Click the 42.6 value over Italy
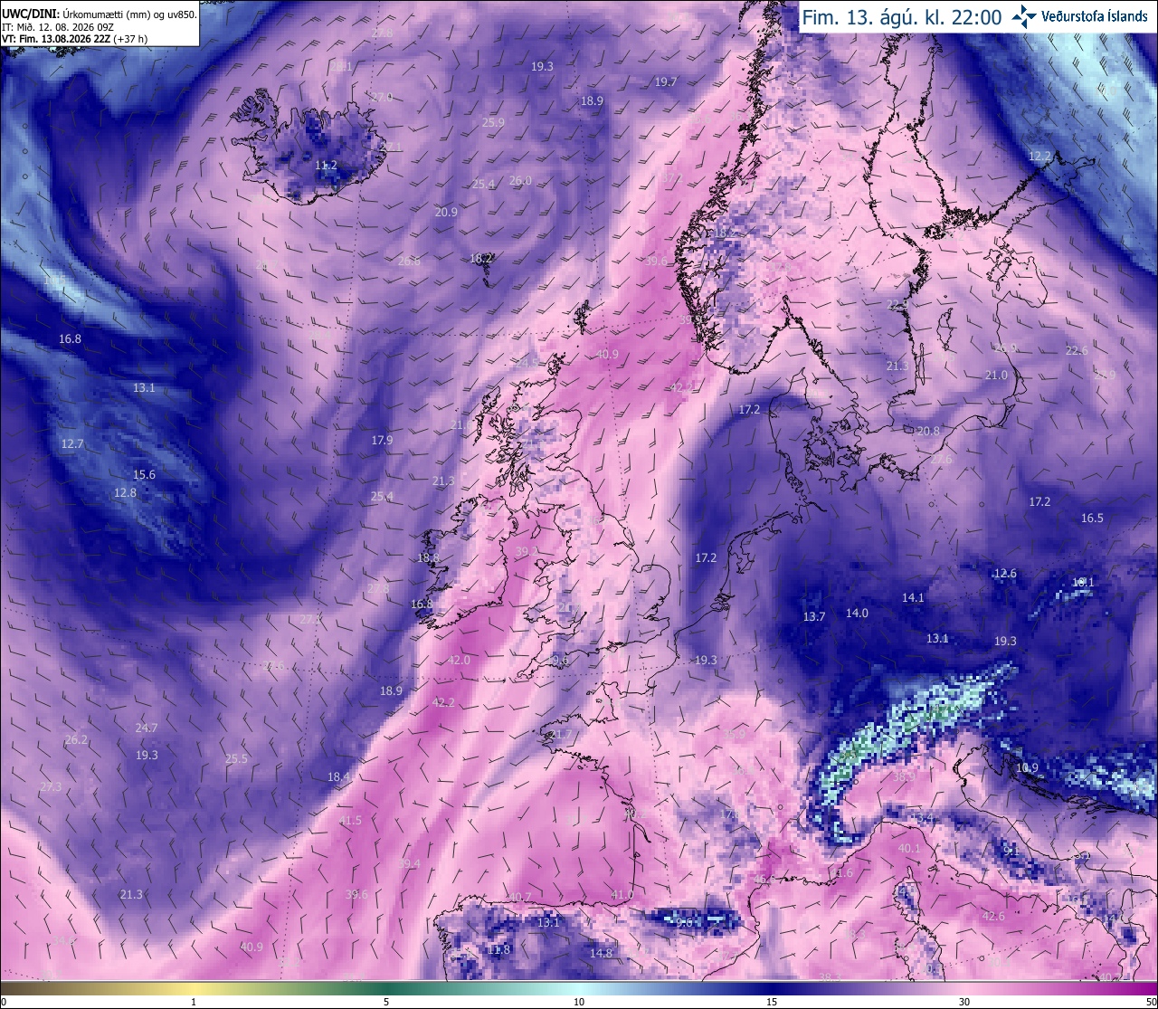This screenshot has height=1009, width=1158. [993, 917]
